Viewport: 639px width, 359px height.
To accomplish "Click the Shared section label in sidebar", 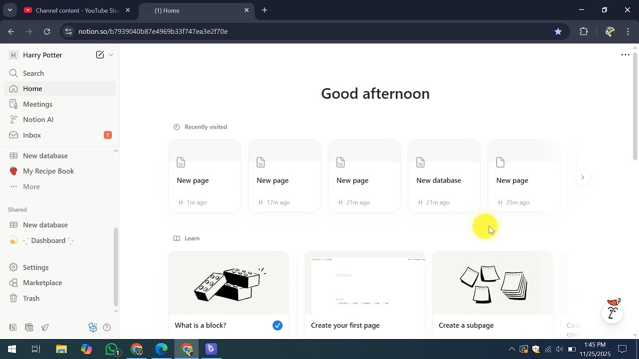I will [17, 210].
